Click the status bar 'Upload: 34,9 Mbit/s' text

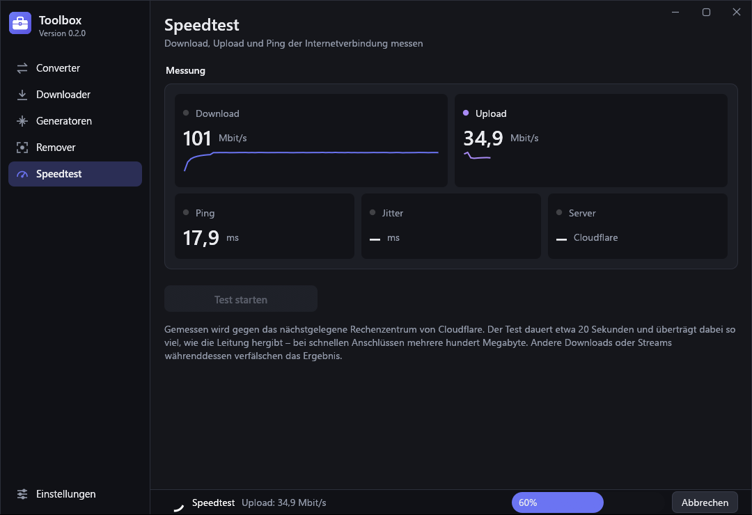pos(284,502)
